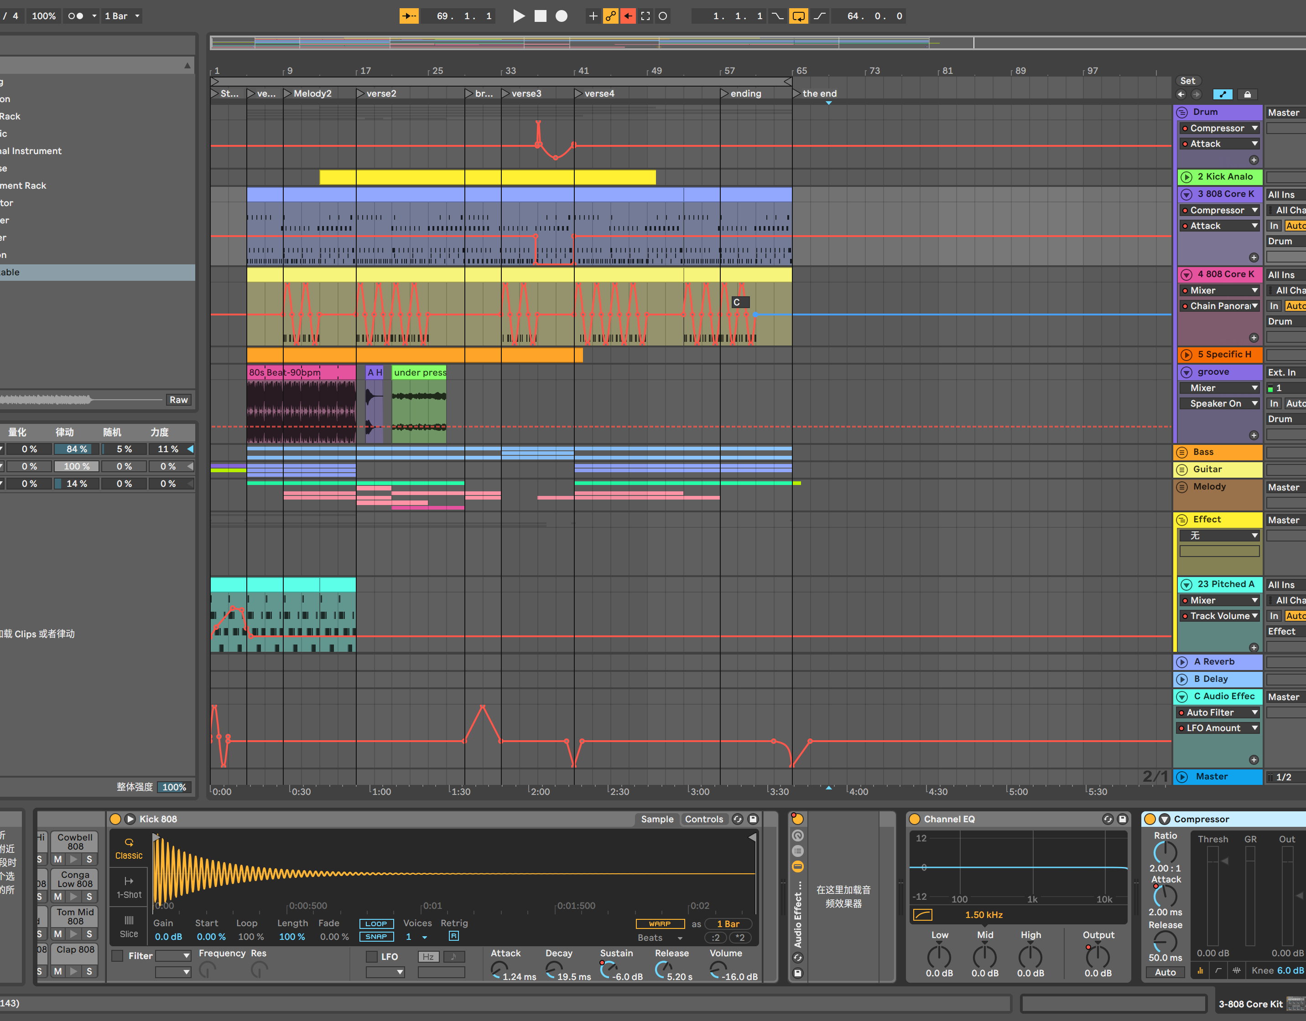Unfold the 5 Specific H track
1306x1021 pixels.
point(1186,355)
